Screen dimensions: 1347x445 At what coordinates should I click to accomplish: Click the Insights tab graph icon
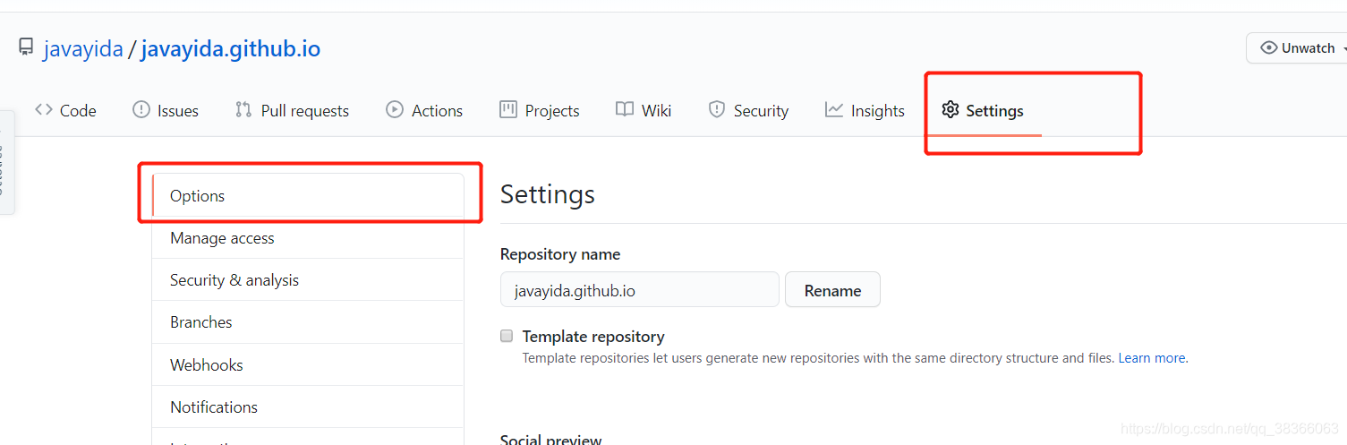coord(834,110)
